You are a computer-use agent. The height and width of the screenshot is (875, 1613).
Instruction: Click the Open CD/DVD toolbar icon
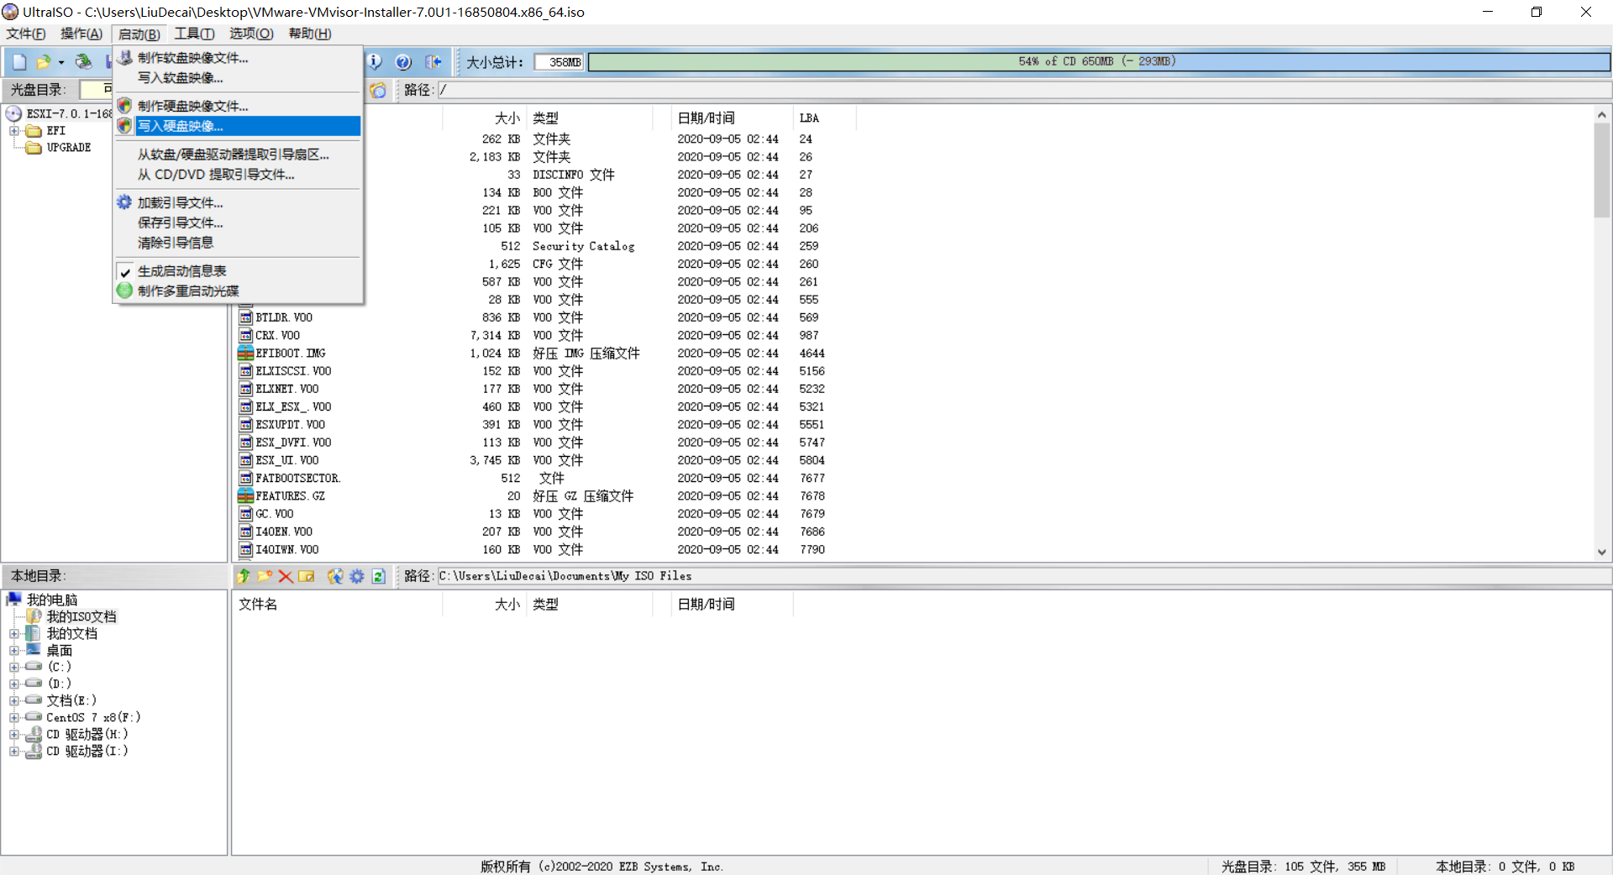pos(83,61)
